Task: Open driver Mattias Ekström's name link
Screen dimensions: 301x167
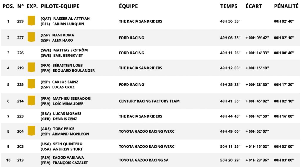Action: [71, 50]
